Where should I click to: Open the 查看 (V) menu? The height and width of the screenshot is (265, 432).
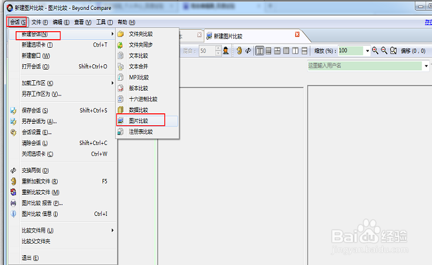(82, 23)
